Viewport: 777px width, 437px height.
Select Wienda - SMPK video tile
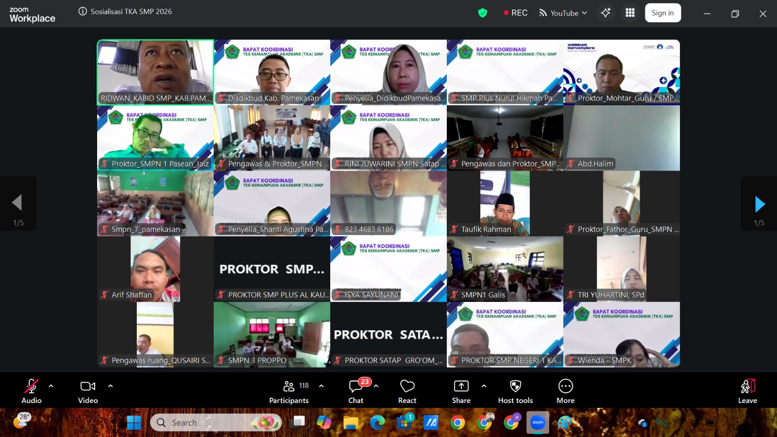(622, 335)
